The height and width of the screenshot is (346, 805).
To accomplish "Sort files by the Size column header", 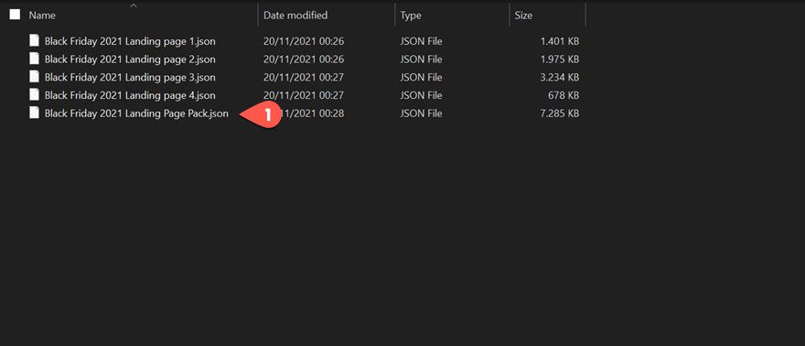I will tap(523, 16).
